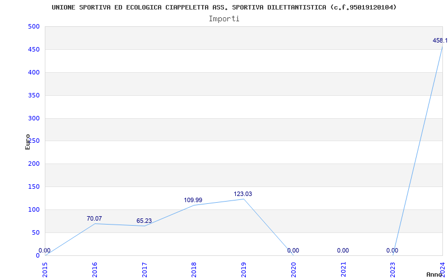The height and width of the screenshot is (280, 448).
Task: Click the 450 value on y-axis
Action: 34,49
